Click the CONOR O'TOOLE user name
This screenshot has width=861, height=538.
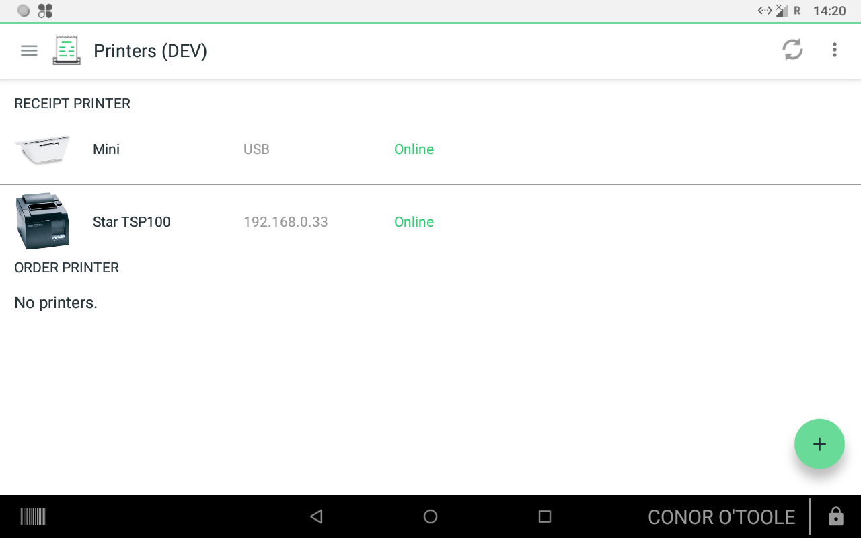(722, 517)
